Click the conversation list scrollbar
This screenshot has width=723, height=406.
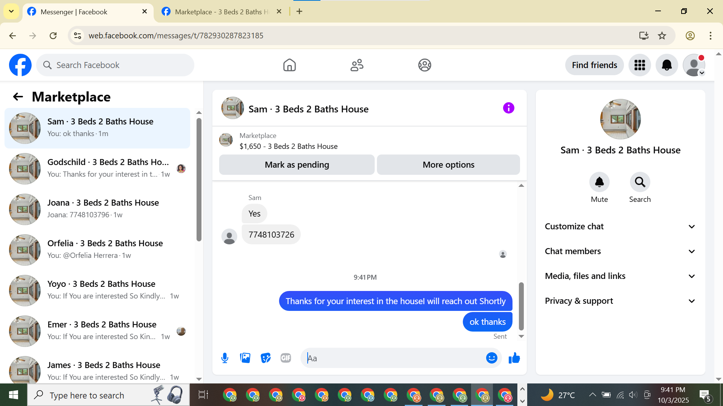(x=199, y=180)
